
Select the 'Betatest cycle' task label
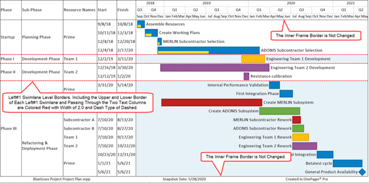(319, 163)
